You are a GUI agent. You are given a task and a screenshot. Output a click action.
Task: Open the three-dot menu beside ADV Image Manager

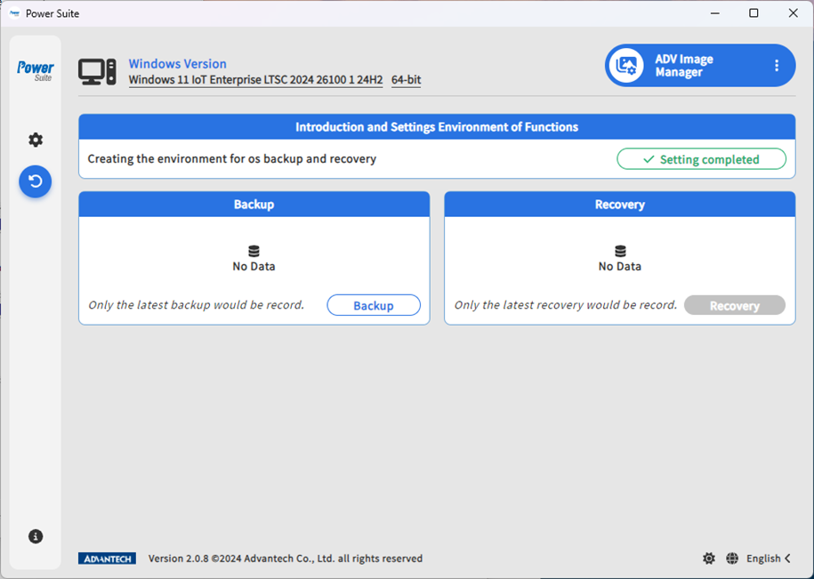[777, 66]
